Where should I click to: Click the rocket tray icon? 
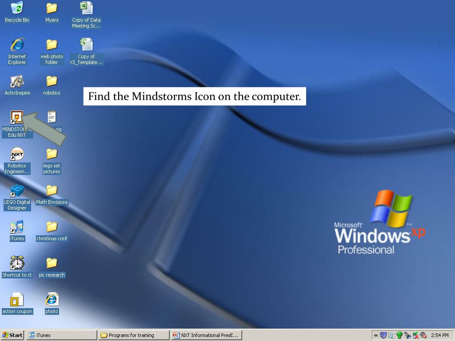407,335
